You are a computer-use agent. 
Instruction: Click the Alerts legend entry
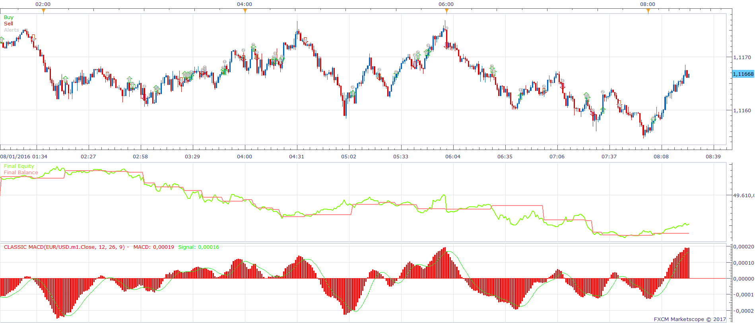(11, 30)
